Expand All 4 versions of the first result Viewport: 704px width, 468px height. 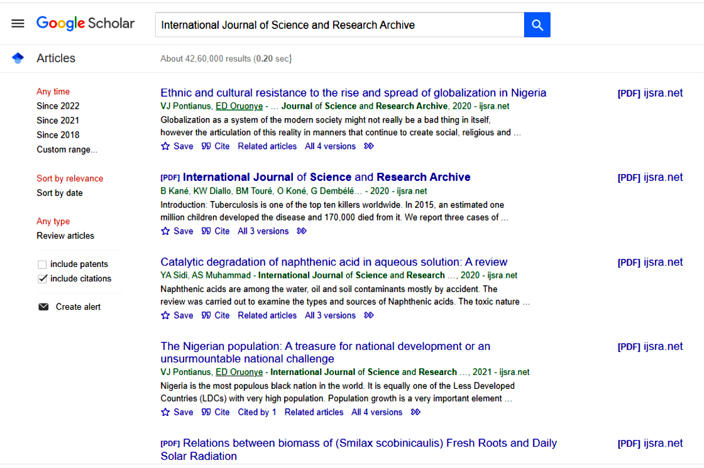329,146
